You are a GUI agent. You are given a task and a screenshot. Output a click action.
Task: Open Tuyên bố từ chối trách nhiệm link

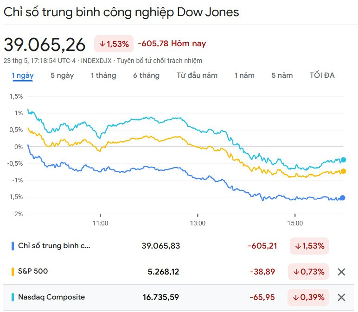pos(160,61)
